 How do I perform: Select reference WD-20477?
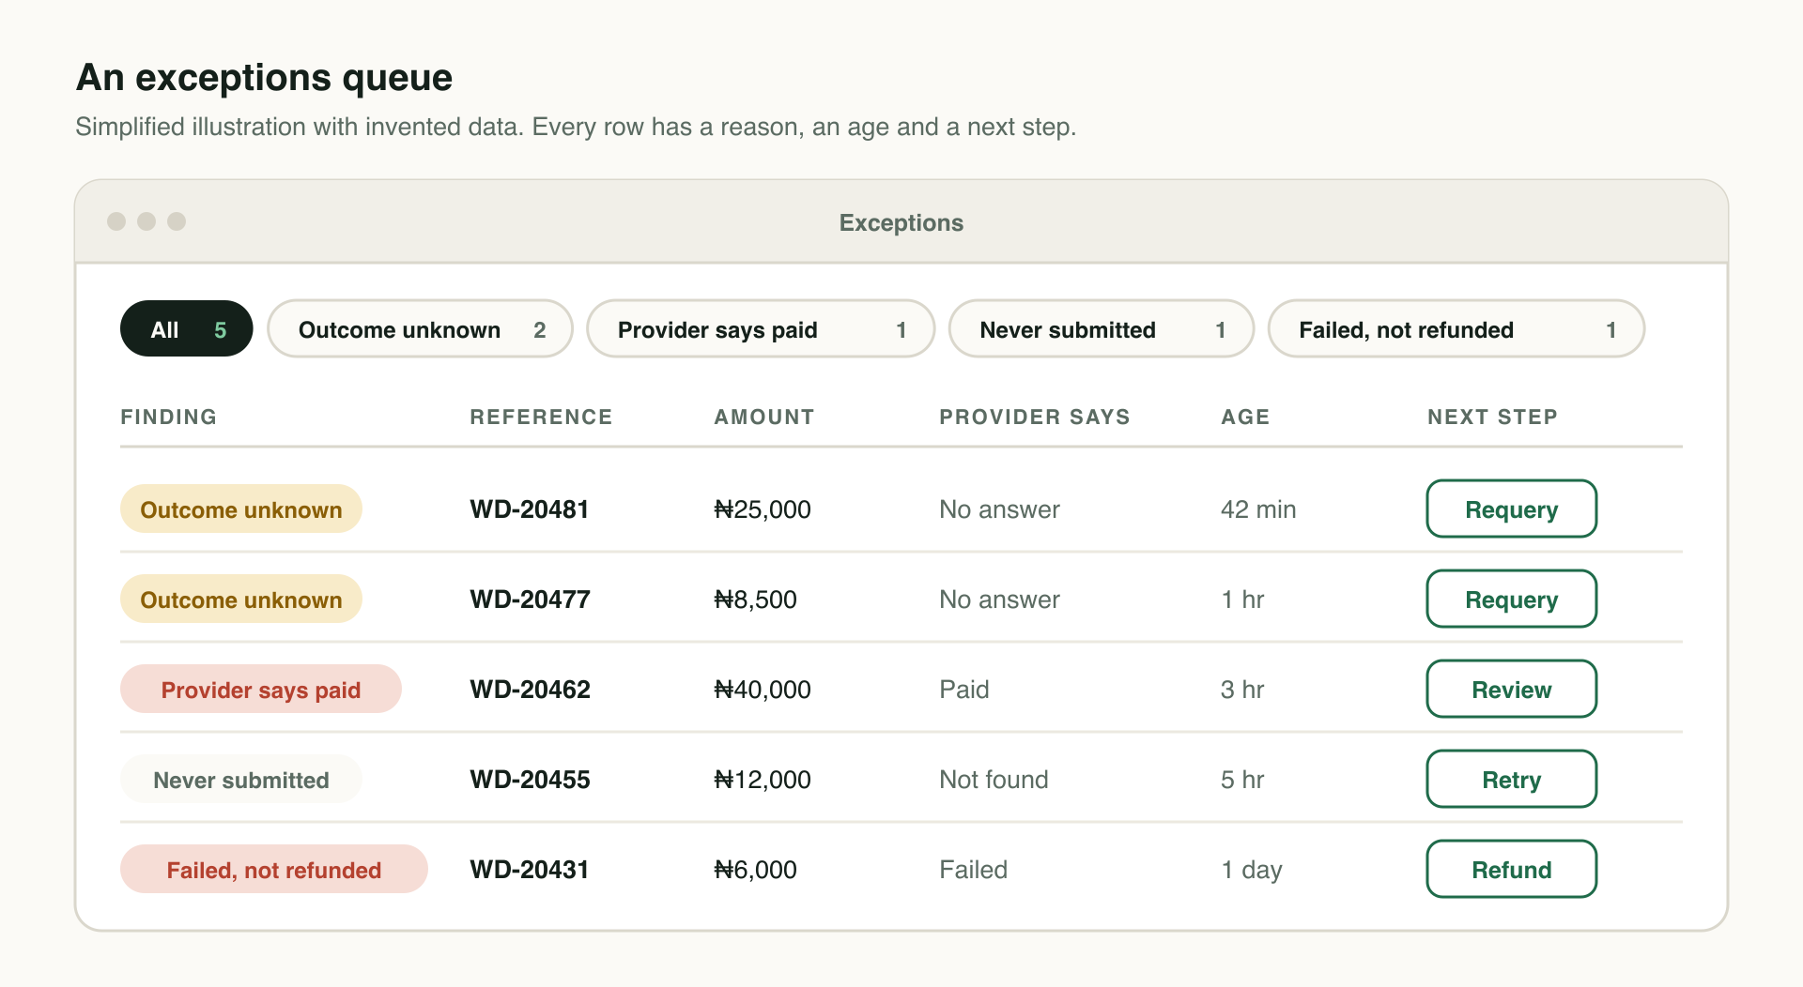[x=530, y=600]
